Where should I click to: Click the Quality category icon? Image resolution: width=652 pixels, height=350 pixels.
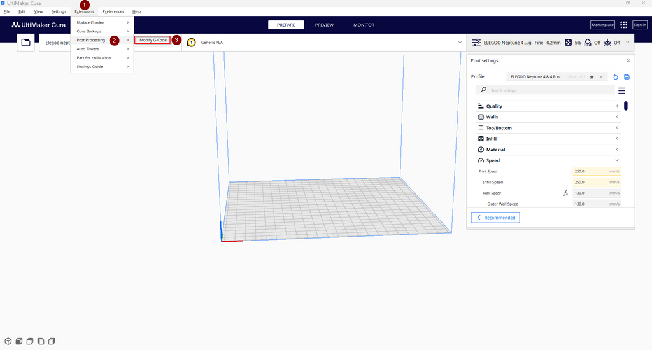pyautogui.click(x=481, y=106)
